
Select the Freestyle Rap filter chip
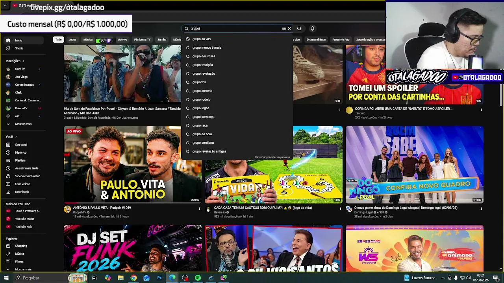click(341, 40)
